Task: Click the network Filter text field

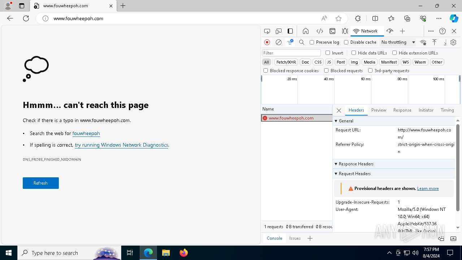Action: [x=291, y=53]
